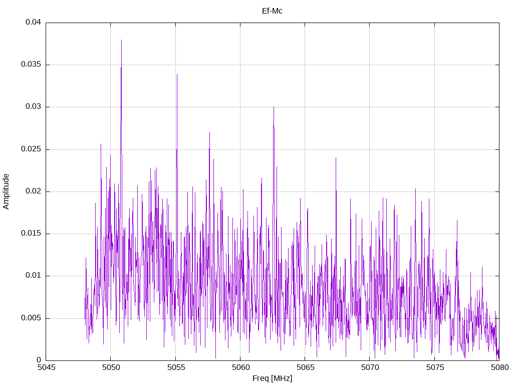
Task: Click the x-axis tick label 5070
Action: (x=370, y=367)
